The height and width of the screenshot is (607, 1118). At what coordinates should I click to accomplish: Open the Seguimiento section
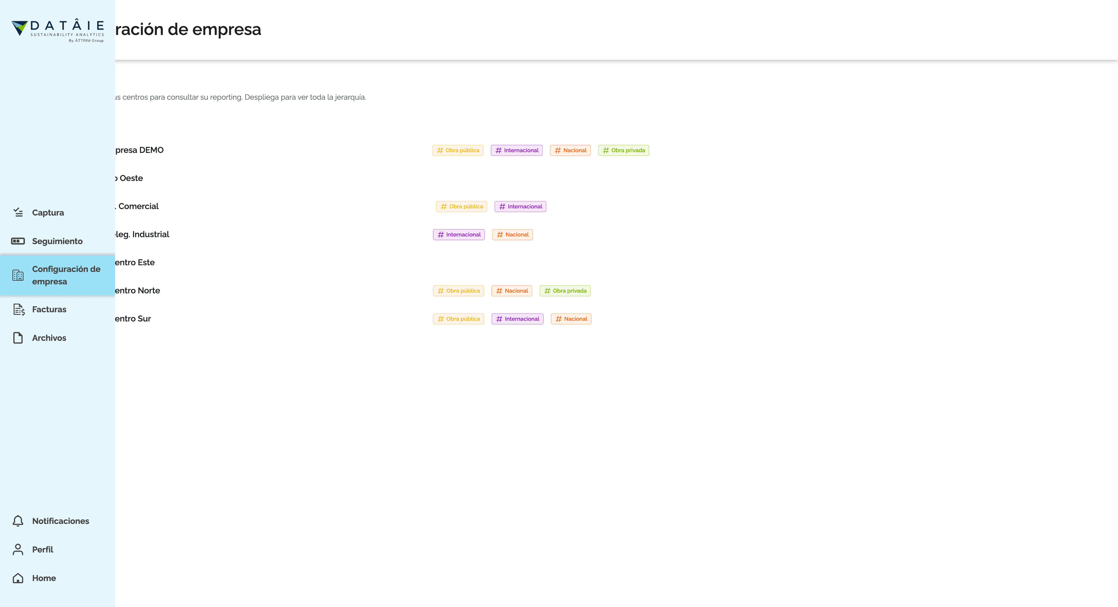coord(57,241)
